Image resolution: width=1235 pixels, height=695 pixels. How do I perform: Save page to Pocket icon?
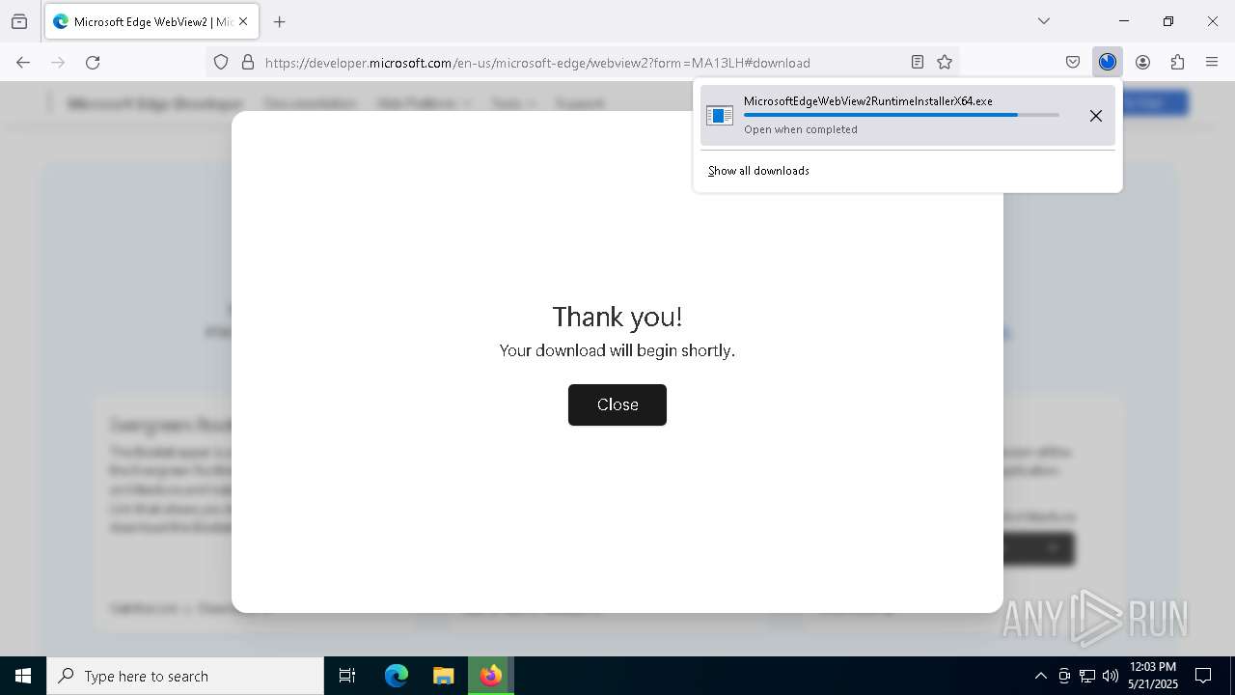click(1073, 62)
